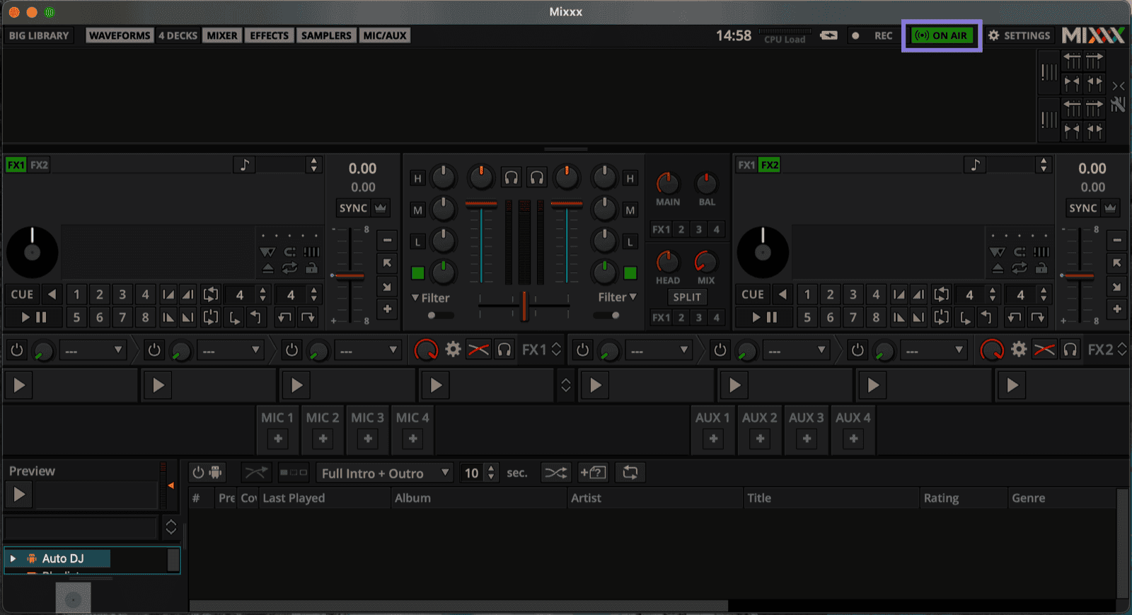Click play/pause on the left deck
This screenshot has height=615, width=1132.
(33, 317)
